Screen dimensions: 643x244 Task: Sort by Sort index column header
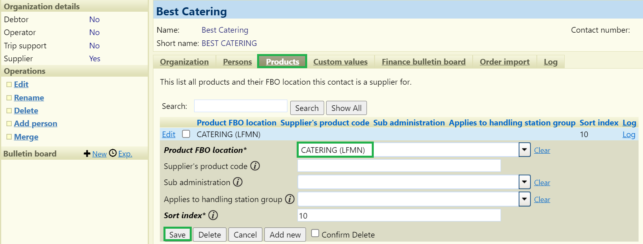point(599,123)
